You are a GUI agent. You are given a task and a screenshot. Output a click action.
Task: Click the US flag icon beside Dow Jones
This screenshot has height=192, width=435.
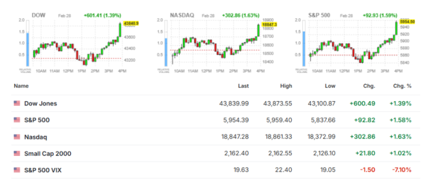coord(17,104)
